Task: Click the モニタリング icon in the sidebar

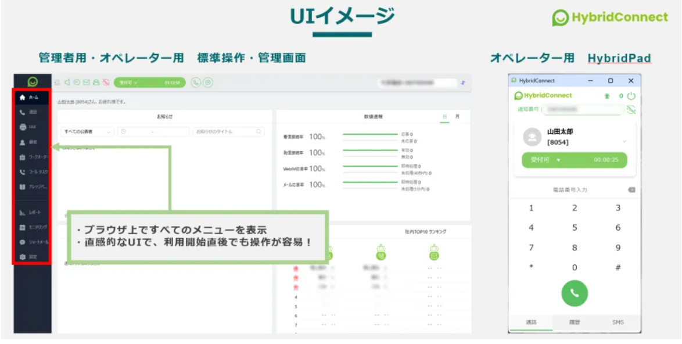Action: [x=23, y=227]
